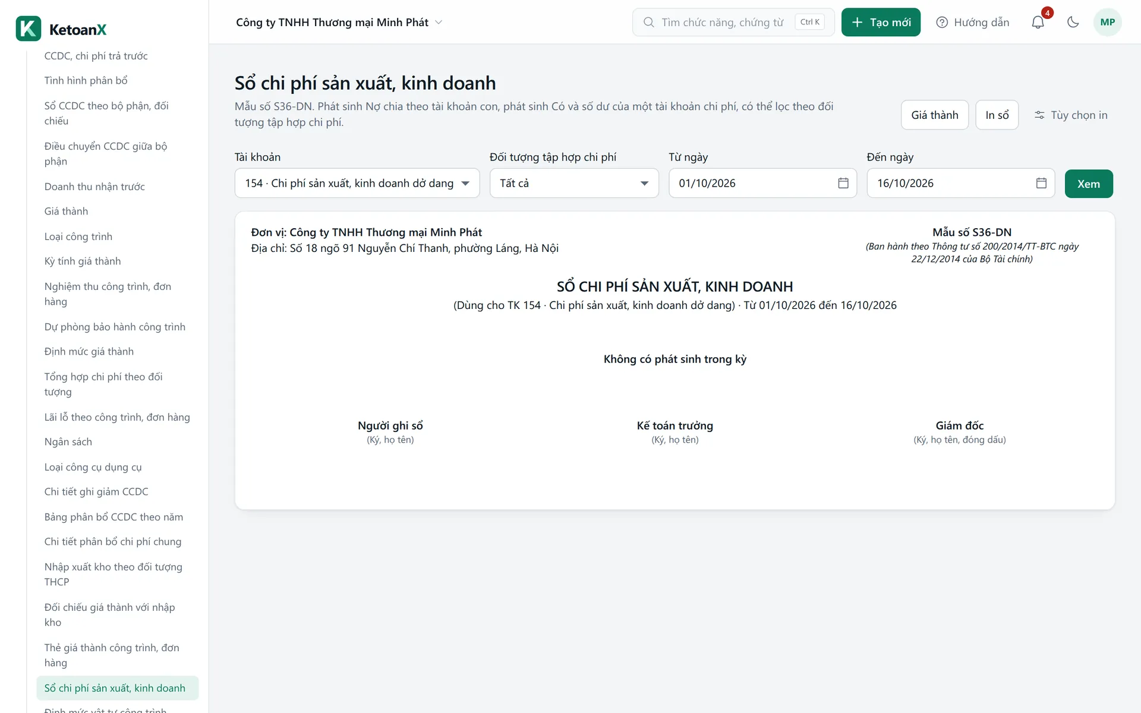Open Định mức giá thành sidebar item
The width and height of the screenshot is (1141, 713).
point(89,352)
